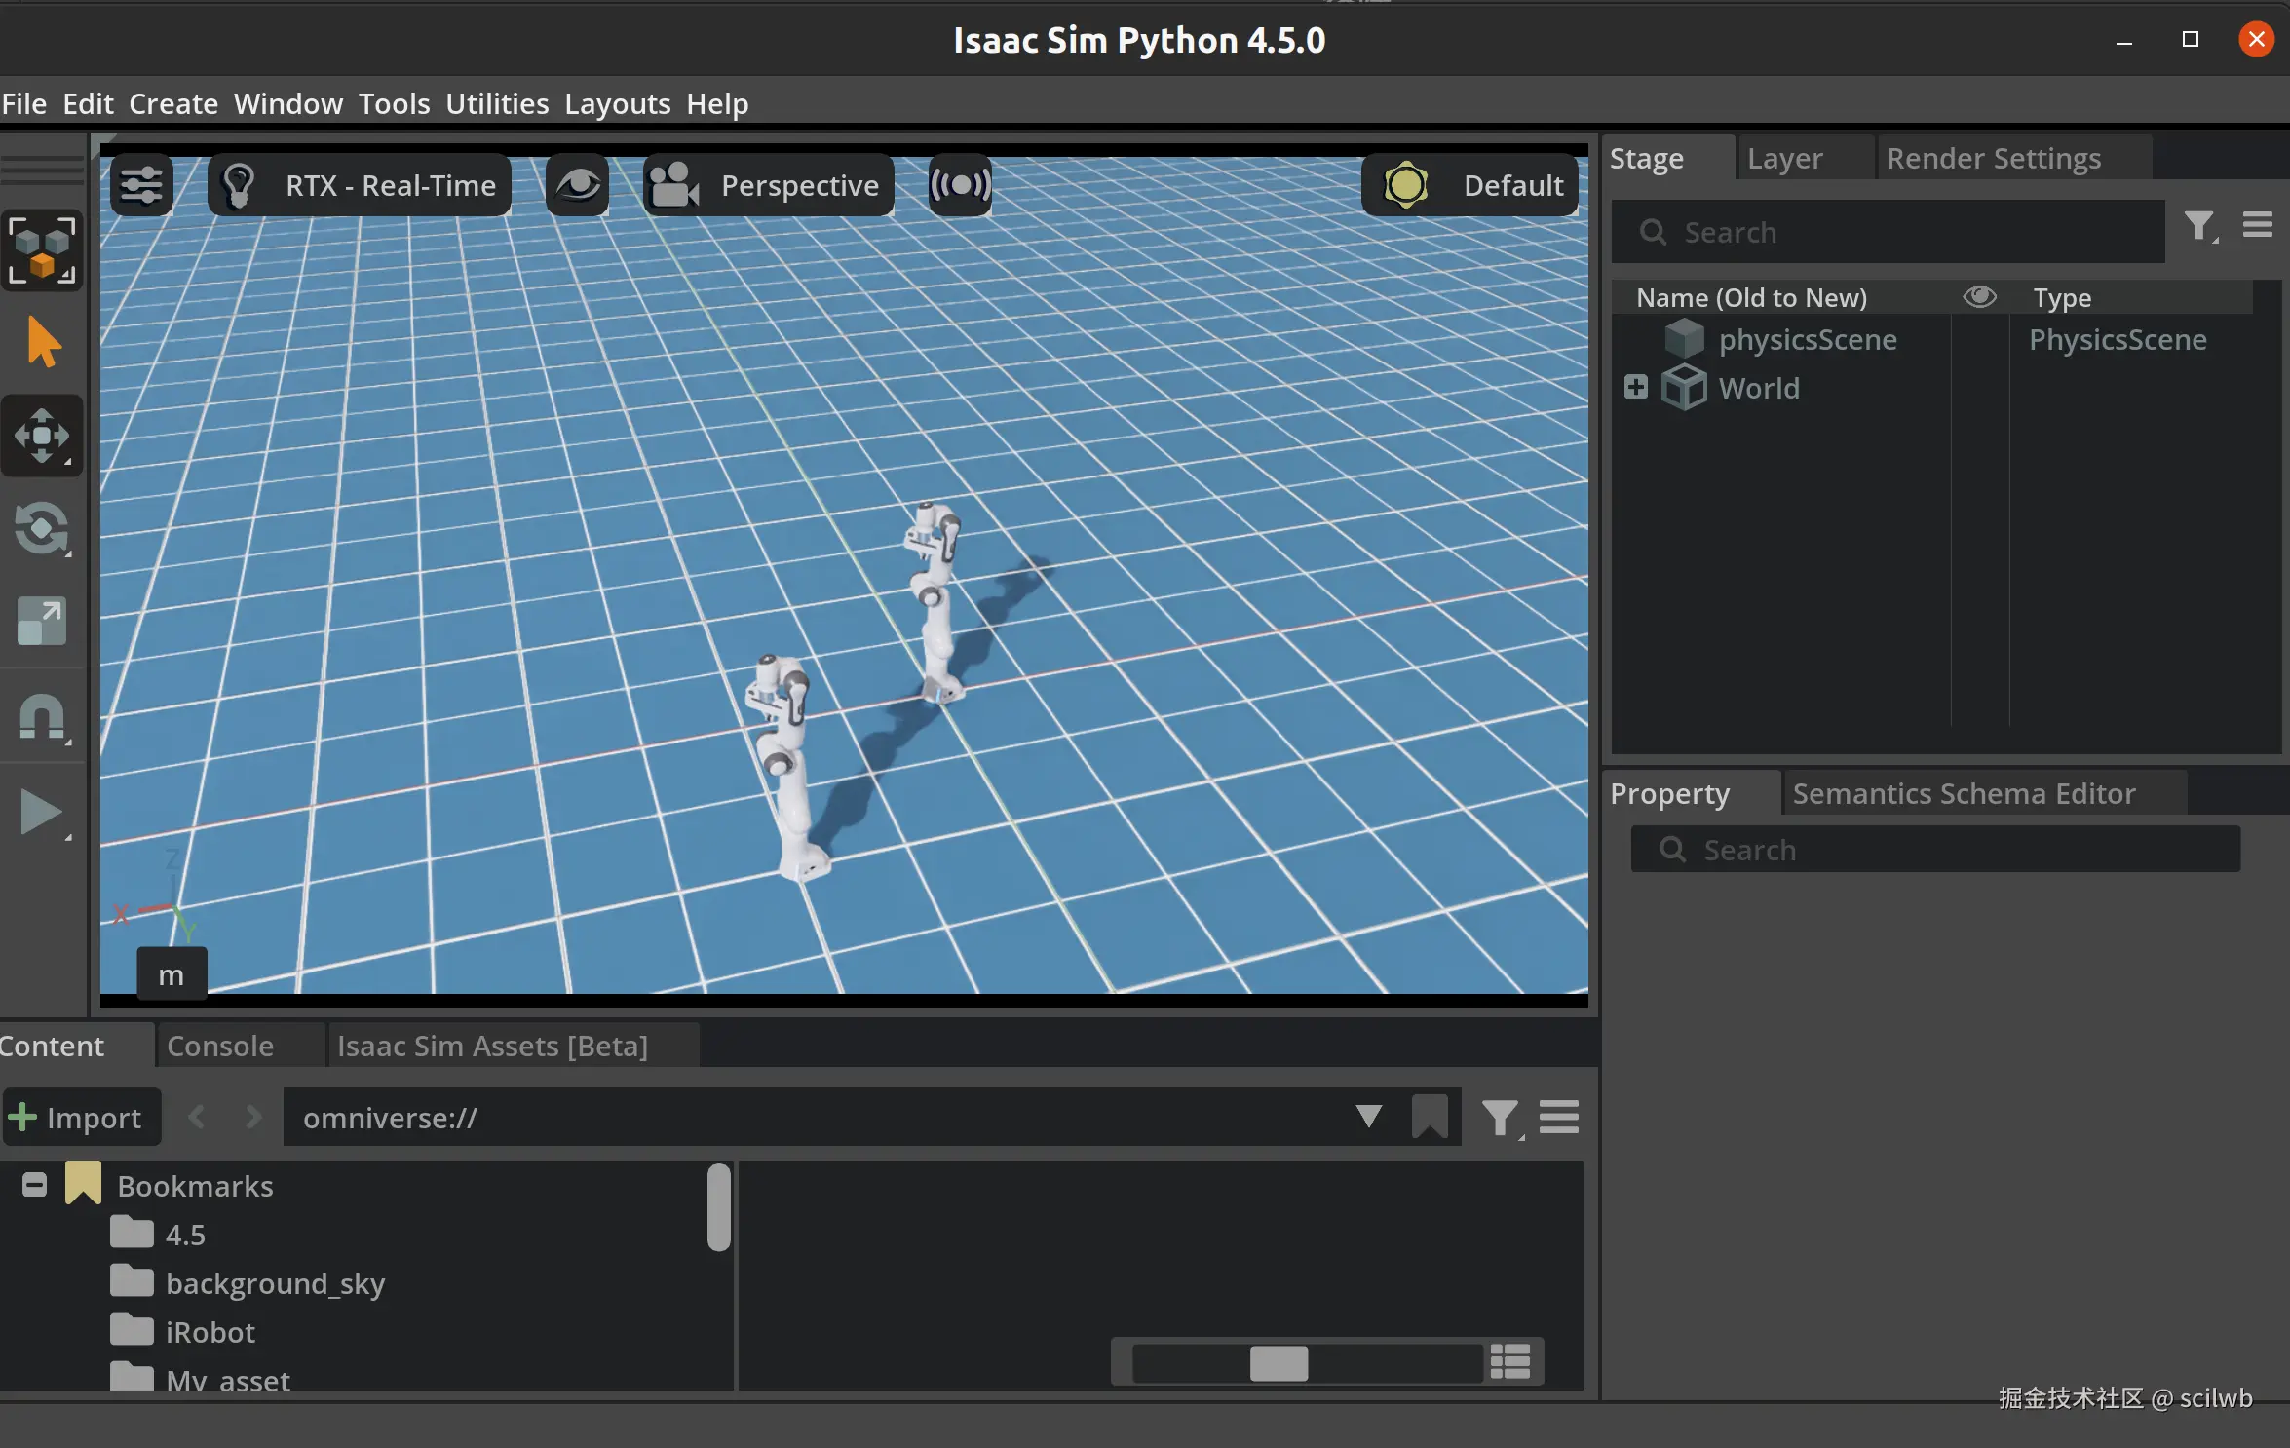Switch content view to list mode
The image size is (2290, 1448).
(x=1510, y=1361)
